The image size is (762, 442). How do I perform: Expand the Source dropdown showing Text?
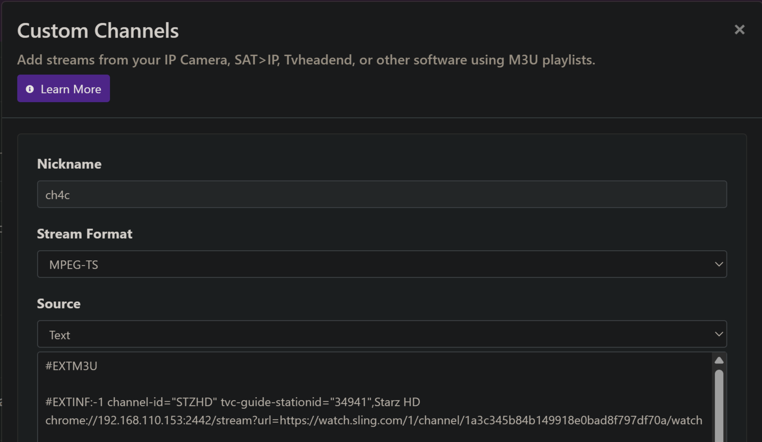click(381, 334)
